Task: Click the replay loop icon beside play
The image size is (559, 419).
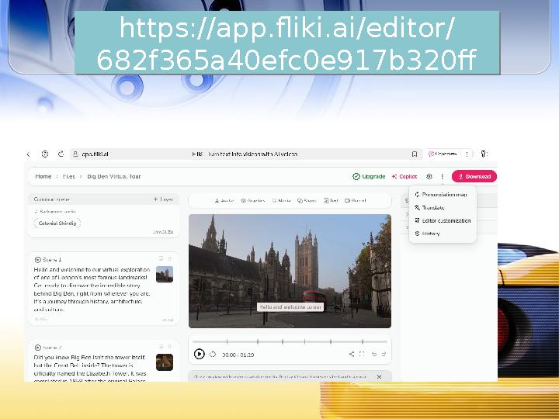Action: point(213,354)
